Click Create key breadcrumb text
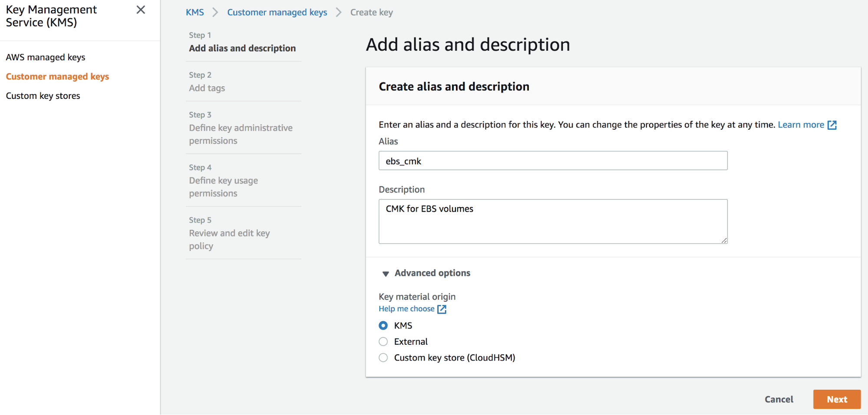Screen dimensions: 868x415 tap(372, 12)
